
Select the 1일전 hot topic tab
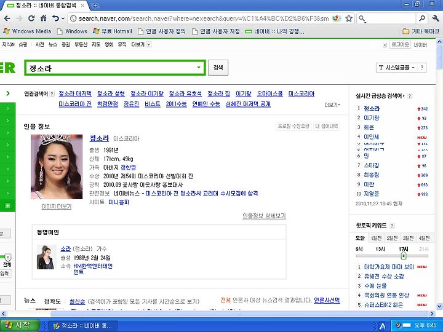[376, 239]
